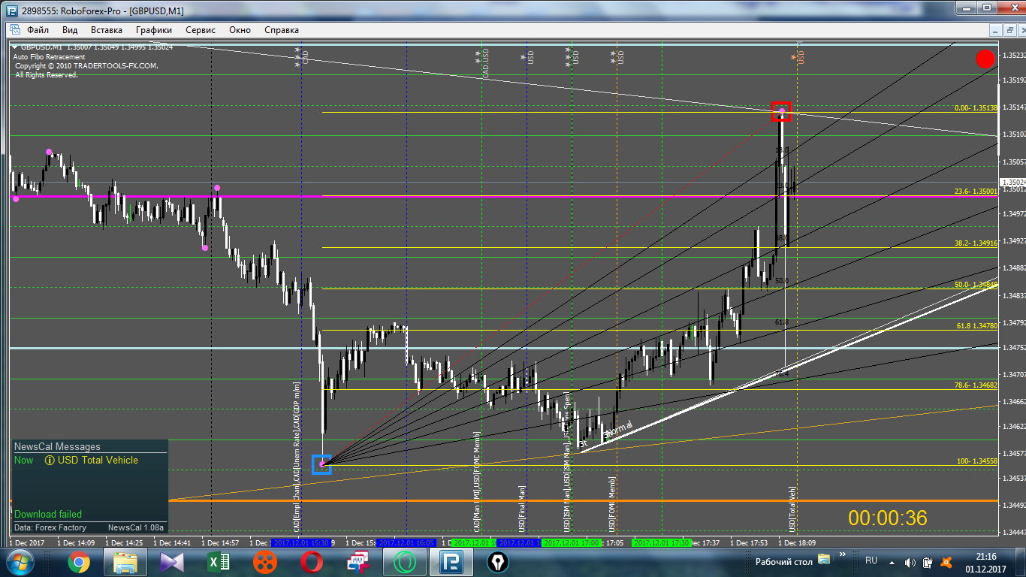The image size is (1026, 577).
Task: Open Excel from taskbar
Action: (218, 562)
